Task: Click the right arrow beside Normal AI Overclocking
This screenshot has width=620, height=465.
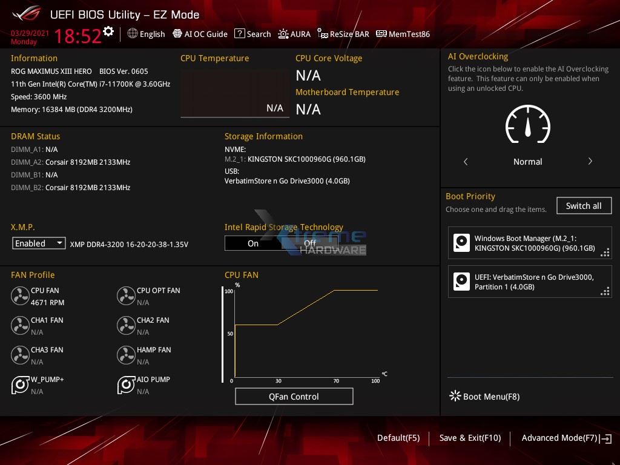Action: tap(590, 162)
